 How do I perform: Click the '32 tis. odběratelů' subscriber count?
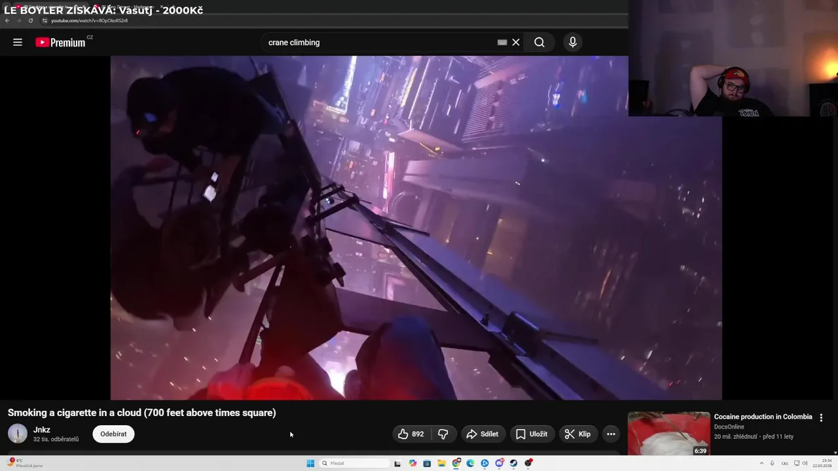(x=56, y=439)
